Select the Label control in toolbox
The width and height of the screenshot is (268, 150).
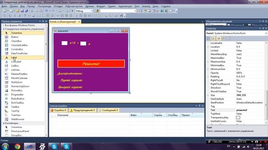[x=14, y=57]
